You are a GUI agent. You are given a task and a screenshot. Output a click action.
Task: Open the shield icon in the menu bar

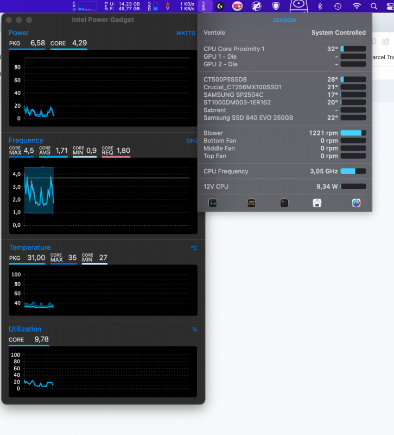coord(276,6)
